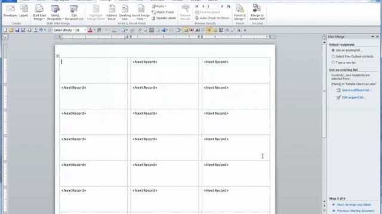
Task: Open the Font Color dropdown arrow
Action: pos(94,30)
